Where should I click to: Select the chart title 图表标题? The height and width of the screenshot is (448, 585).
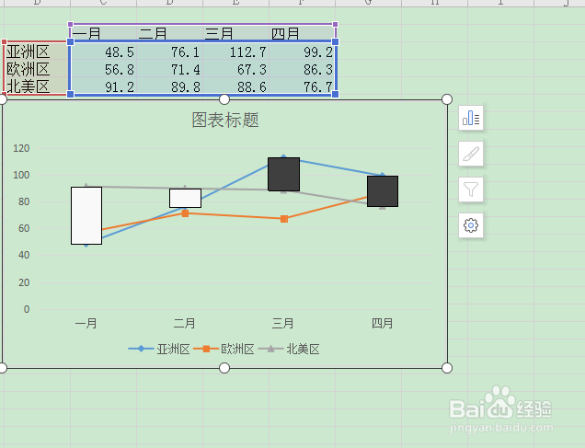(225, 121)
